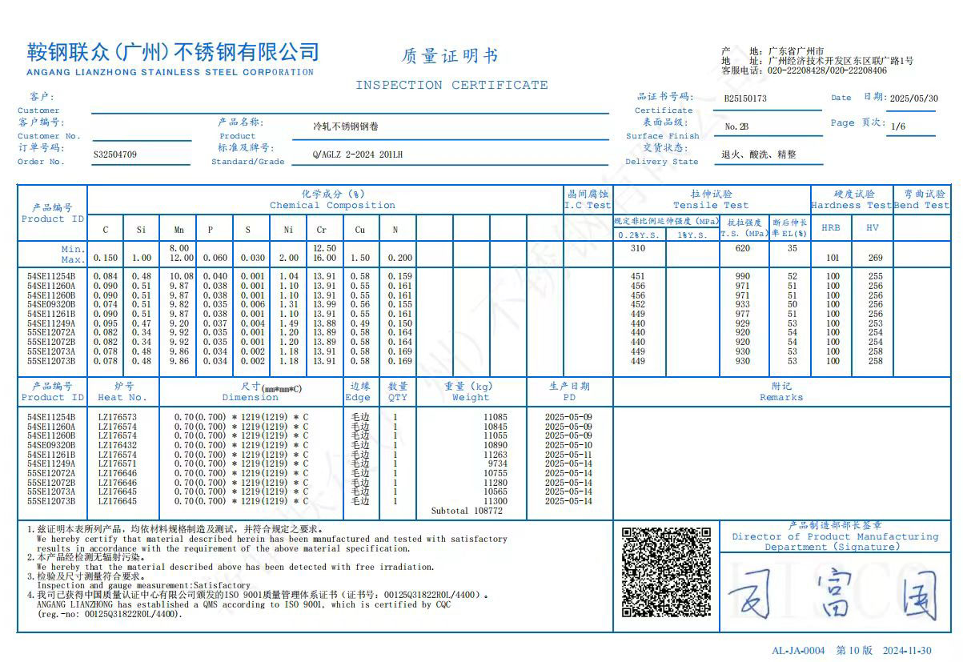Click the 'I.C Test' header
The width and height of the screenshot is (963, 662).
point(588,205)
